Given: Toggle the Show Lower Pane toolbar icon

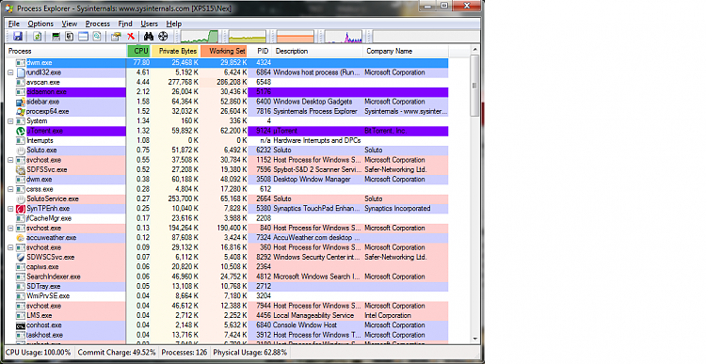Looking at the screenshot, I should pos(83,37).
